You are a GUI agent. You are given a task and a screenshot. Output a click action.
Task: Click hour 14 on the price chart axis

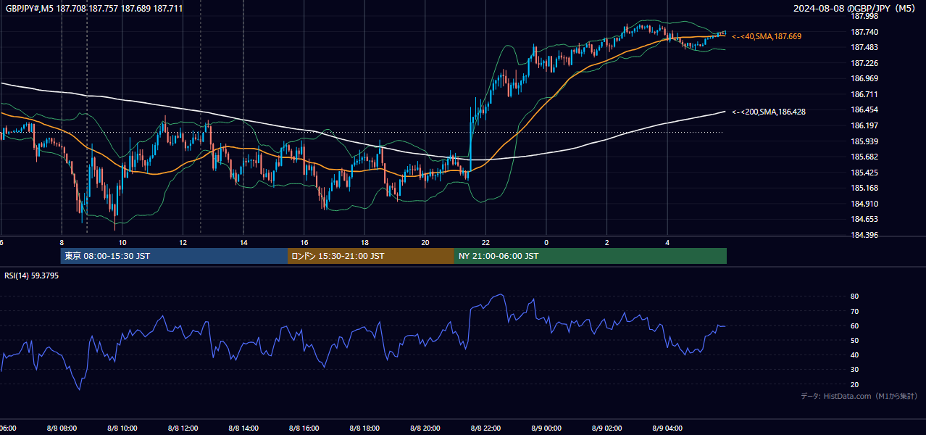[243, 243]
